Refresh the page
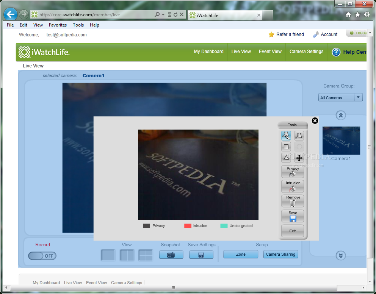This screenshot has height=294, width=376. point(175,15)
